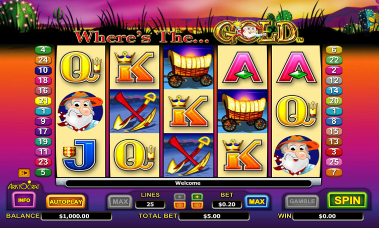Decrease lines with minus under gray plus
Screen dimensions: 379x228
179,205
